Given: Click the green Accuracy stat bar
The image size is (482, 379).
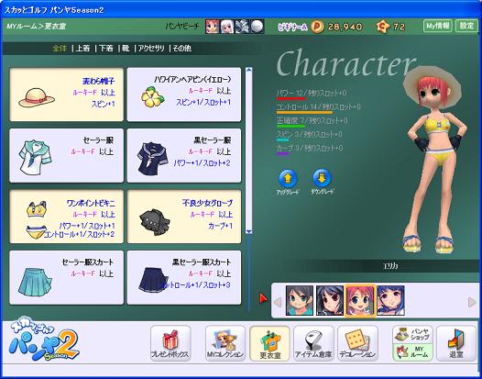Looking at the screenshot, I should [290, 126].
